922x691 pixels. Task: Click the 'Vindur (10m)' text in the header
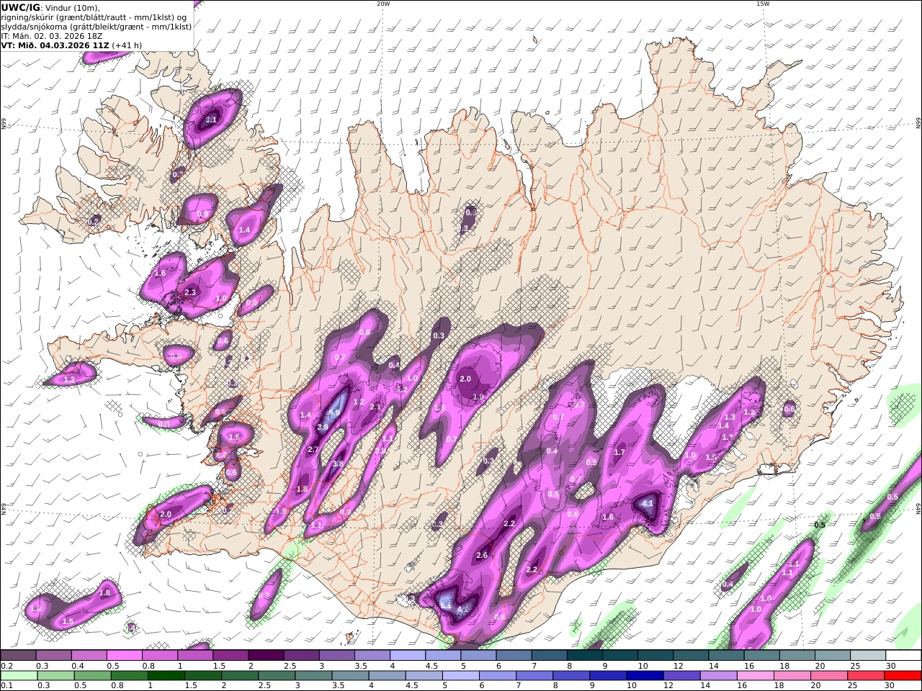tap(72, 8)
